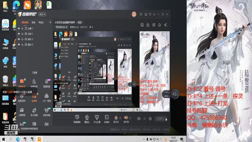Viewport: 252px width, 142px height.
Task: Click the stream preview canvas
Action: click(111, 71)
